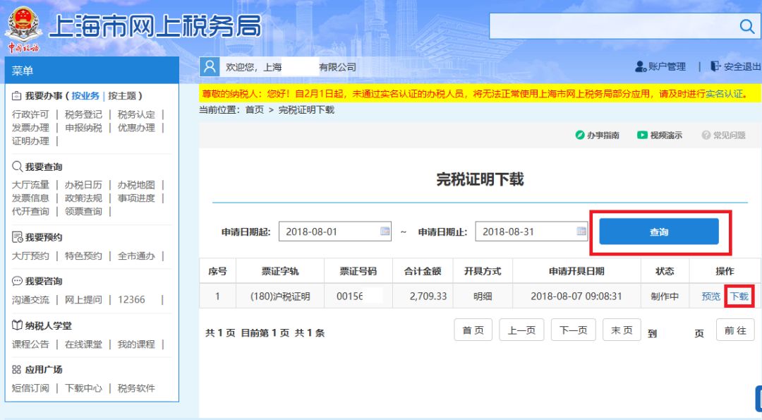Open 税务软件 tax software
Viewport: 762px width, 420px height.
pos(137,388)
